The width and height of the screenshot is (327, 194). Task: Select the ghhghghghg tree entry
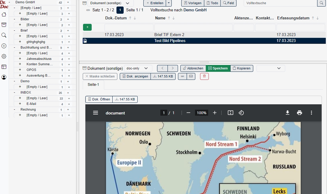tap(36, 42)
